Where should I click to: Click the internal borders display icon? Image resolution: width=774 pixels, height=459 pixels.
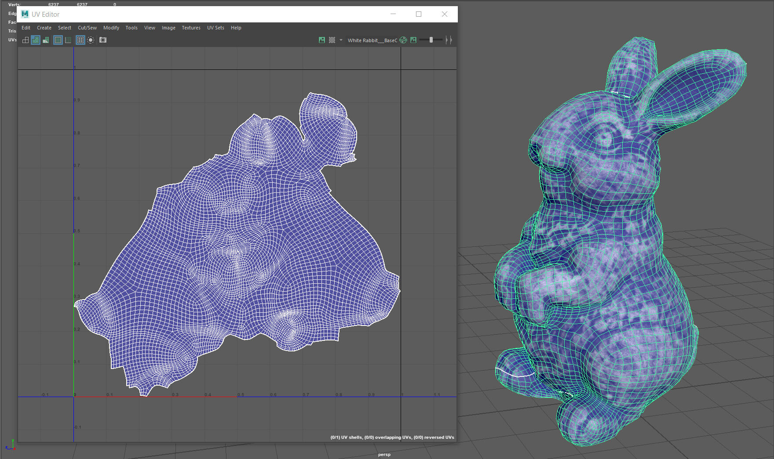[x=68, y=40]
